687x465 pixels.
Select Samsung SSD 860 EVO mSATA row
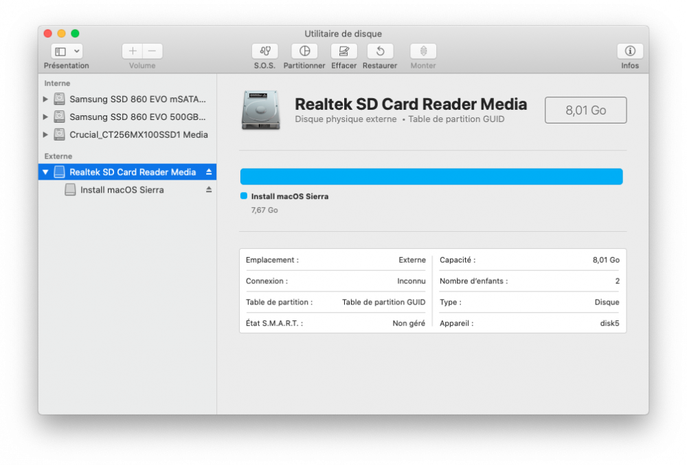click(x=128, y=99)
